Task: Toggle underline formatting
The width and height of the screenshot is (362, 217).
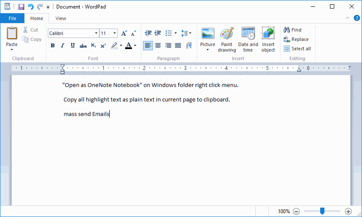Action: pyautogui.click(x=73, y=46)
